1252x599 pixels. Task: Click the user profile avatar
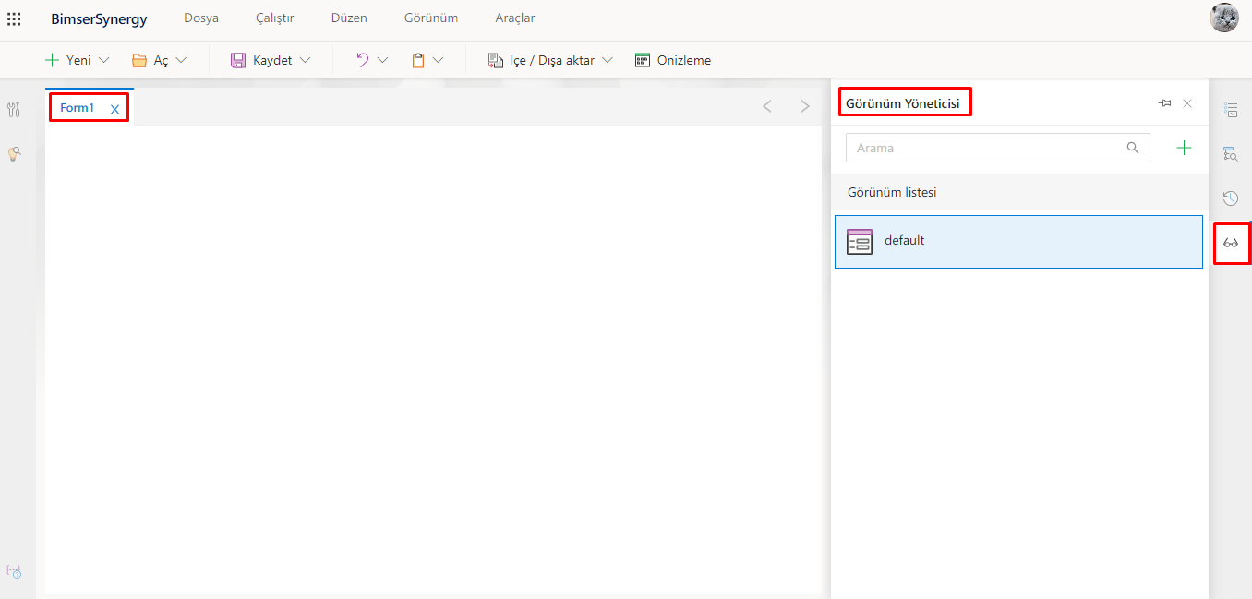pos(1223,18)
